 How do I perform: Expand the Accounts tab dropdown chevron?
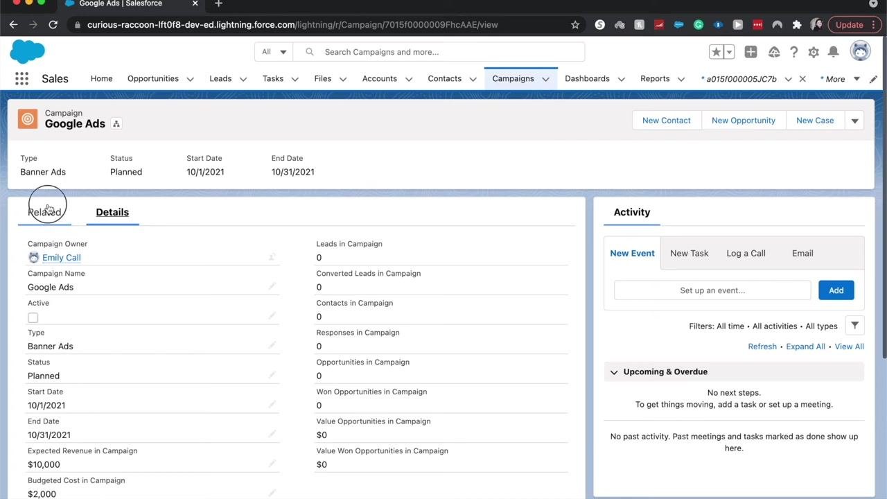[x=409, y=79]
